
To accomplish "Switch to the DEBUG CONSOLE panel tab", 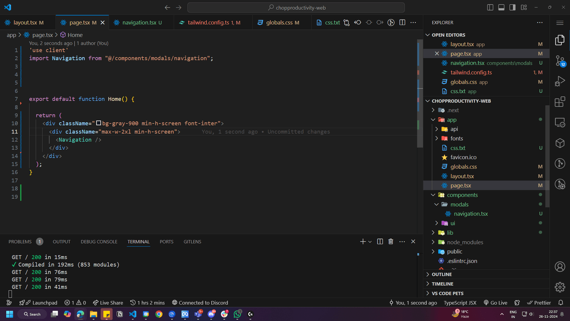I will pyautogui.click(x=99, y=242).
